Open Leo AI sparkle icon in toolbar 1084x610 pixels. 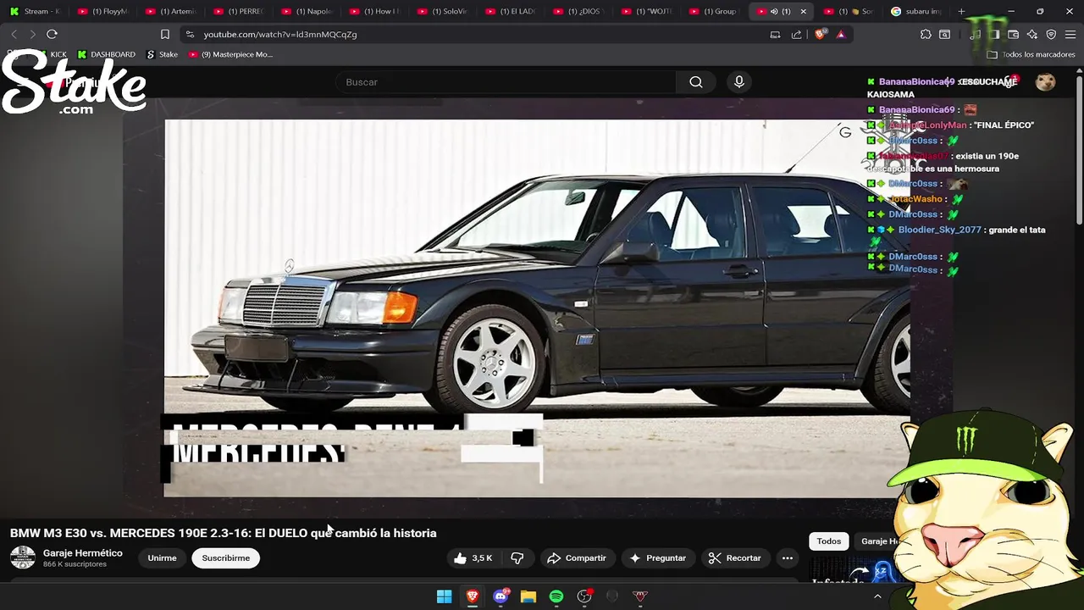point(1031,34)
